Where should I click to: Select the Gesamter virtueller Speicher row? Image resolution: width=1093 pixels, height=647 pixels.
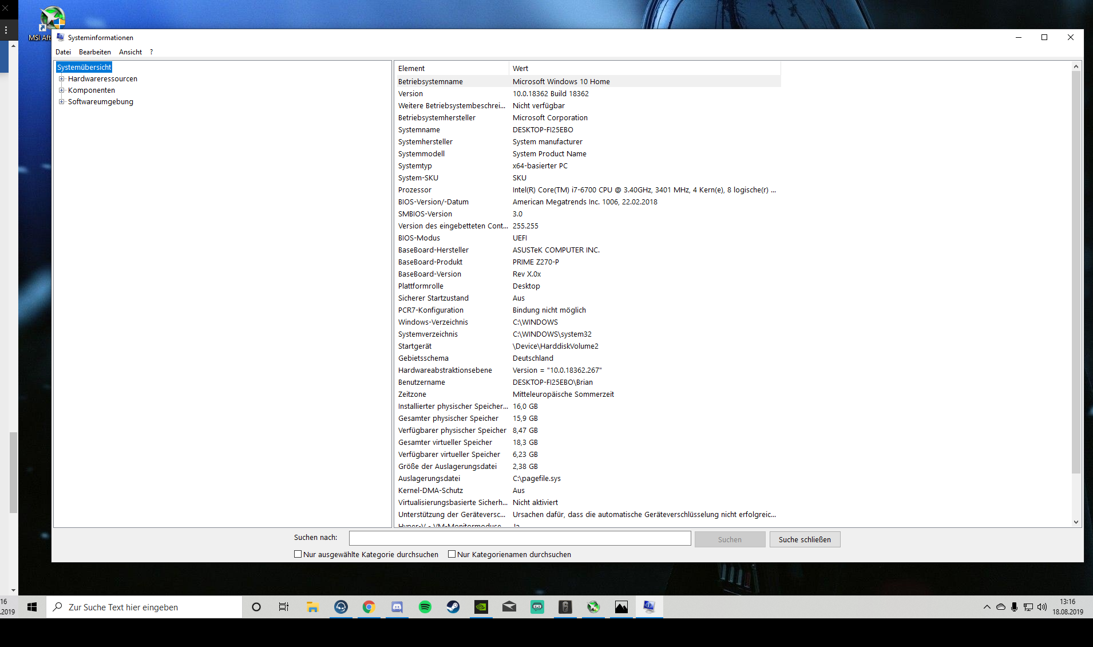point(588,443)
